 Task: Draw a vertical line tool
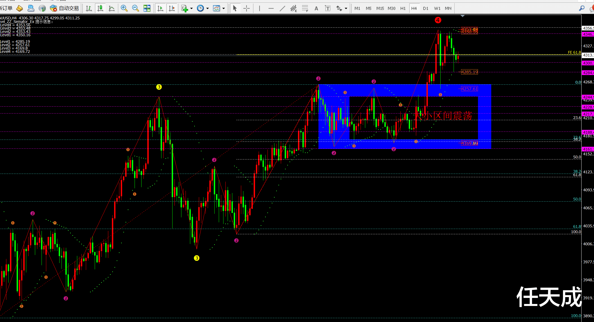tap(259, 8)
